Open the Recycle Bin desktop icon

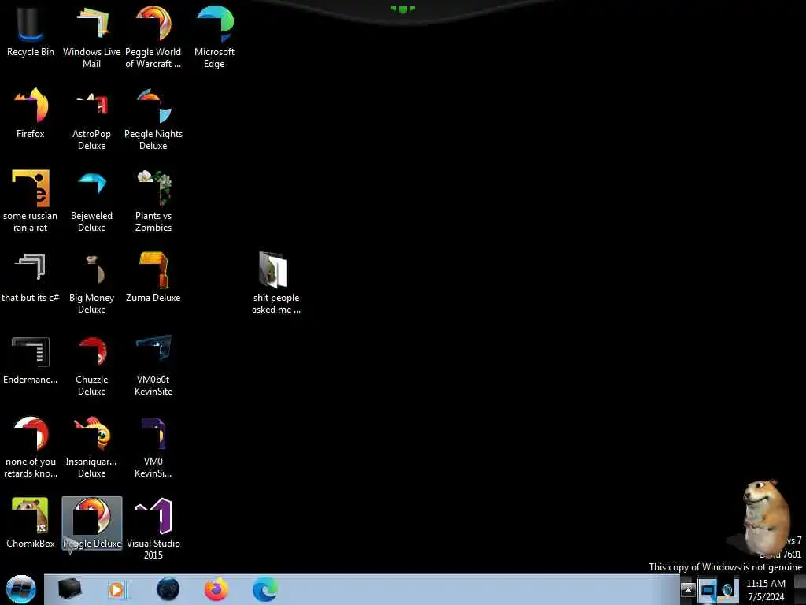[x=31, y=32]
